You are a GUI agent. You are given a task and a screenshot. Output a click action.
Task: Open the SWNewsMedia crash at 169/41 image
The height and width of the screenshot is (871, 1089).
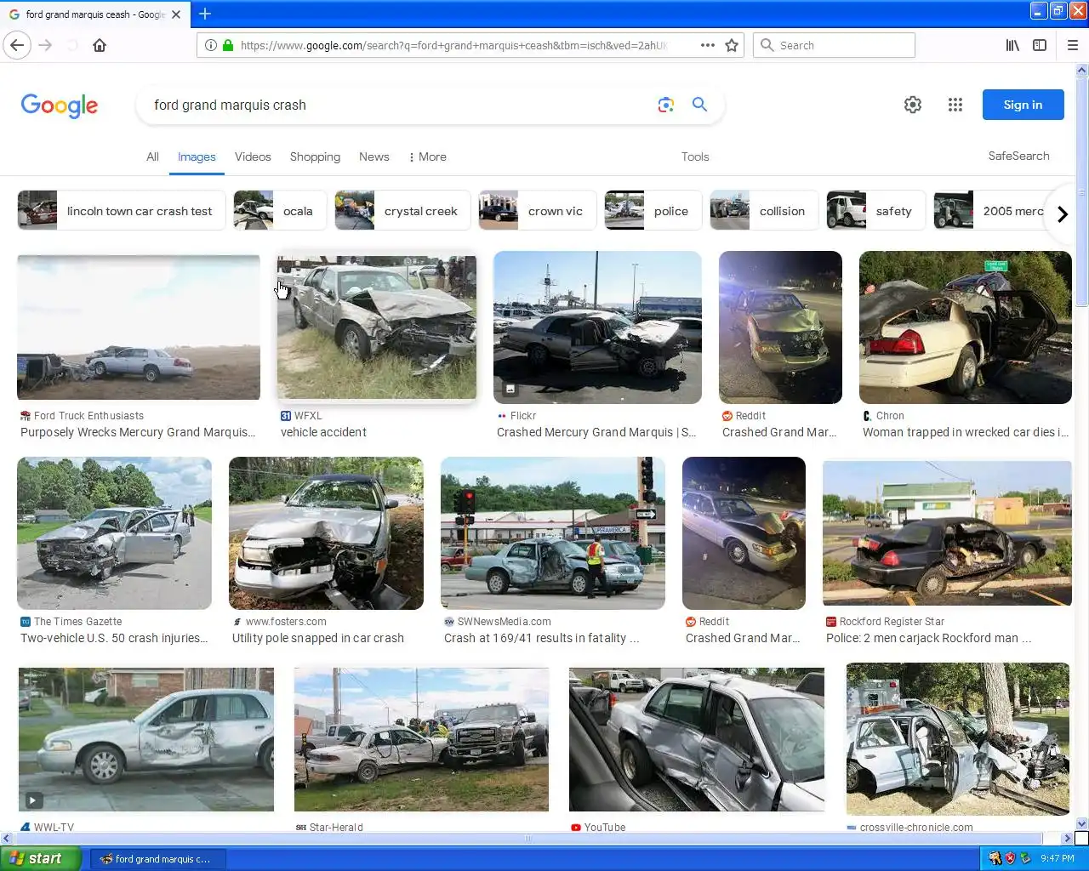pos(553,533)
